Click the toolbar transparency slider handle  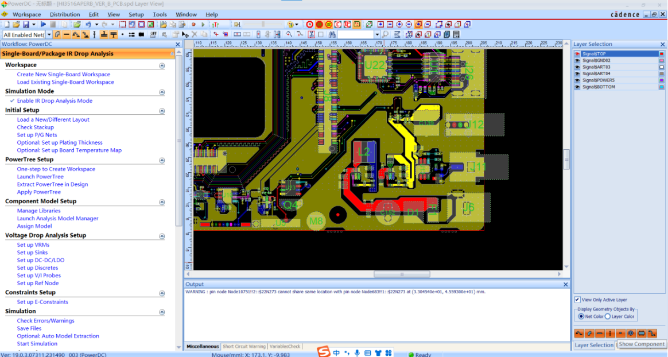[263, 24]
